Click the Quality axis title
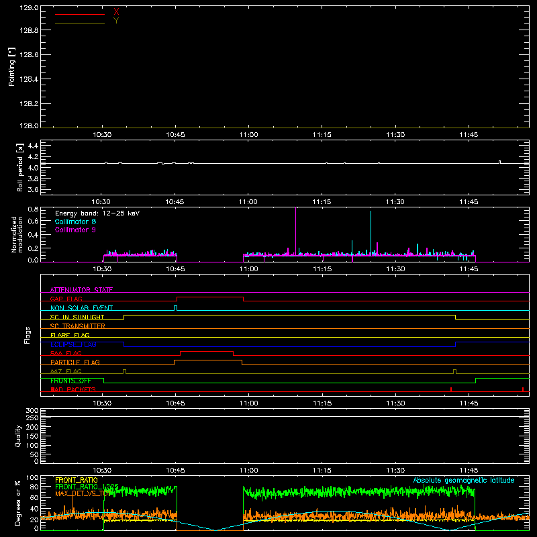The width and height of the screenshot is (537, 537). point(18,436)
